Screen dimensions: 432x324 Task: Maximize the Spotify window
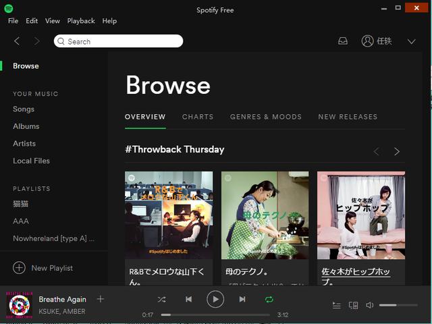398,7
